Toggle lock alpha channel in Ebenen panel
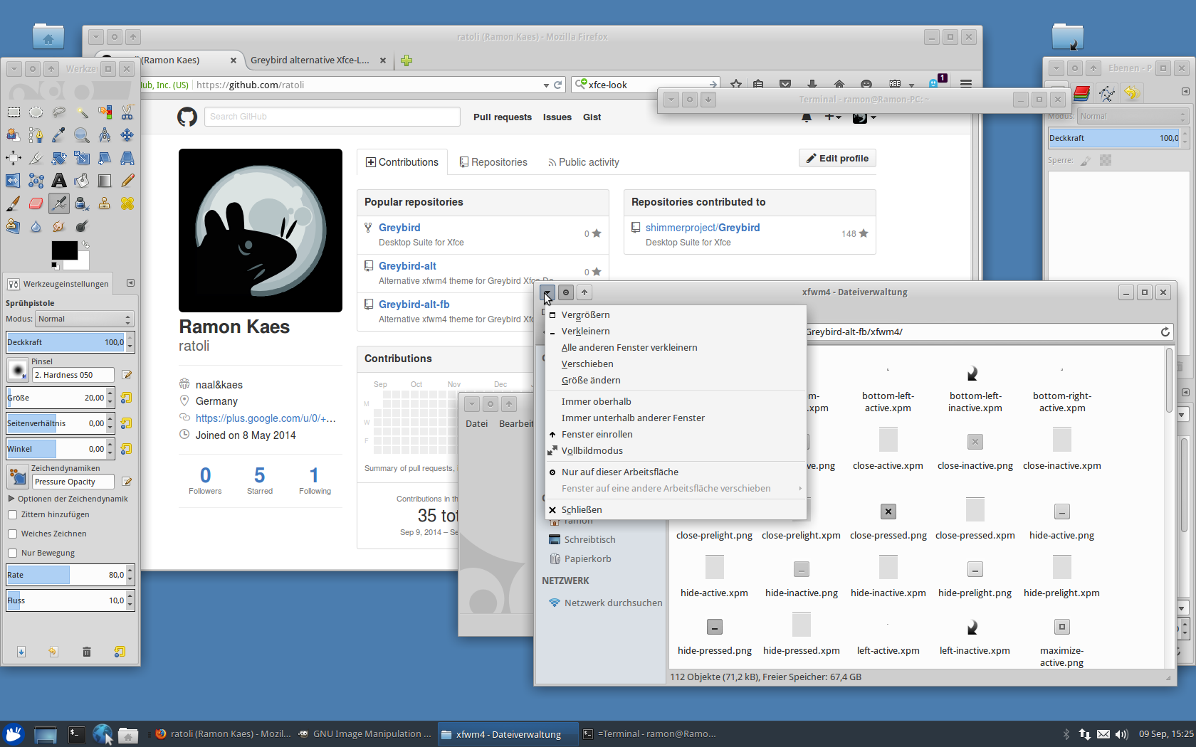The width and height of the screenshot is (1196, 747). coord(1106,161)
